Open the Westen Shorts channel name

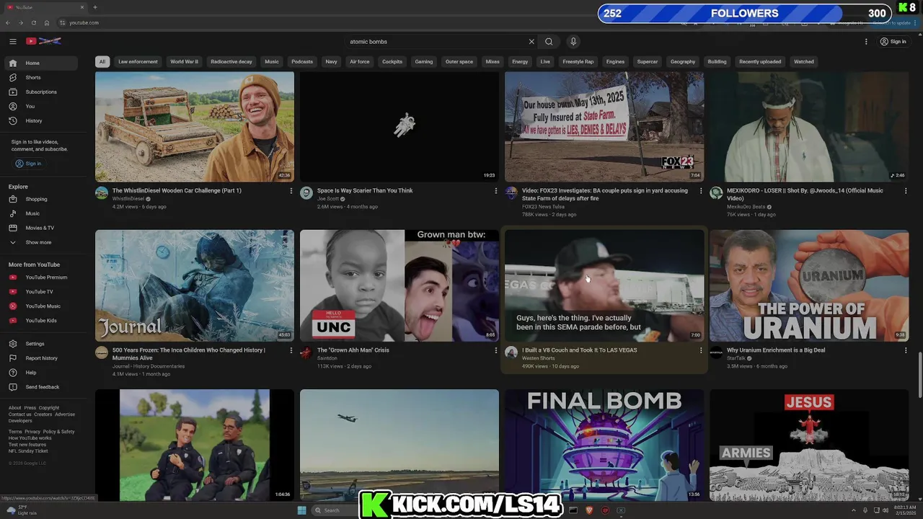coord(539,358)
